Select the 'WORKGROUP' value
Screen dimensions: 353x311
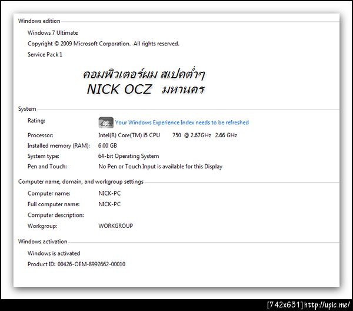tap(115, 226)
